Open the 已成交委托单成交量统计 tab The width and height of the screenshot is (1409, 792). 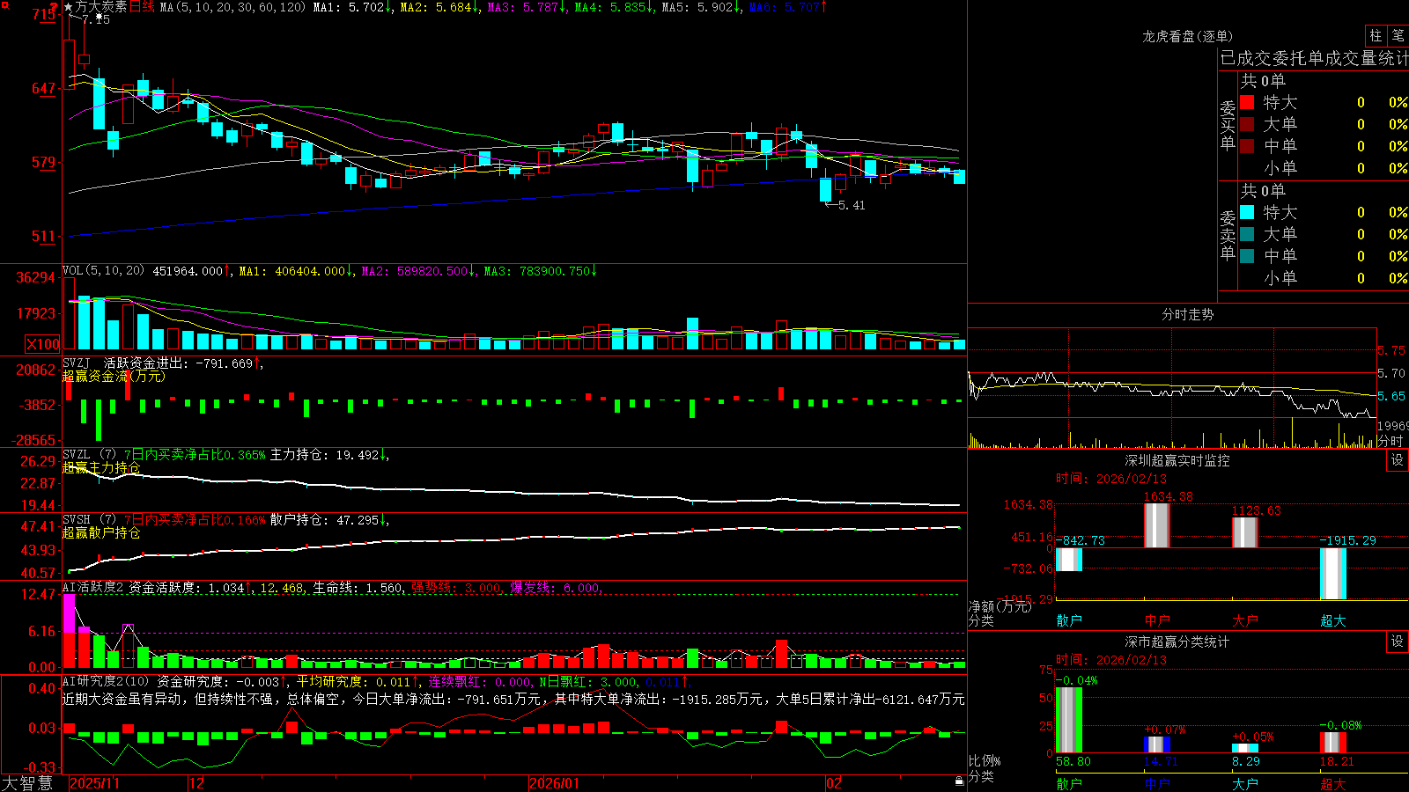pos(1314,58)
